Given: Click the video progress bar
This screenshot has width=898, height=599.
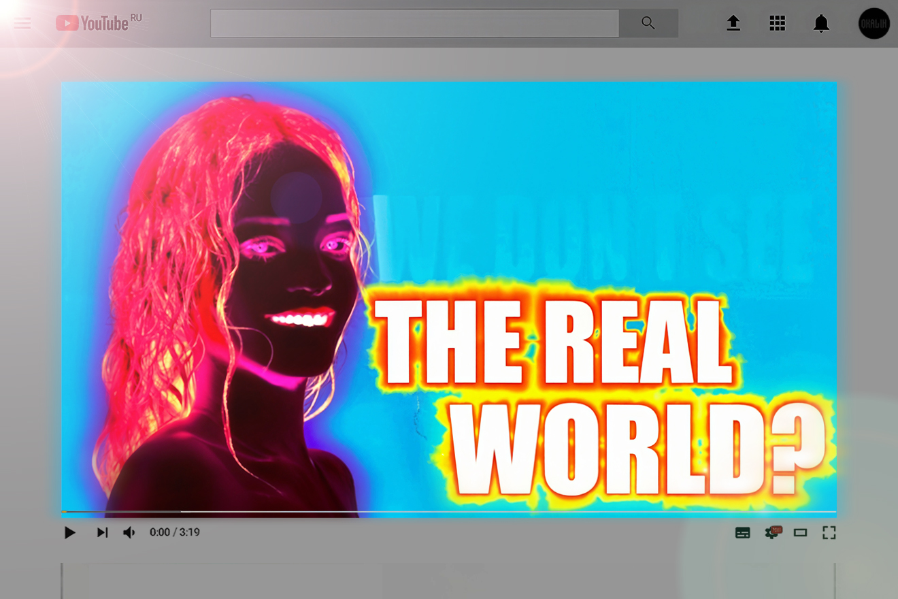Looking at the screenshot, I should (449, 511).
